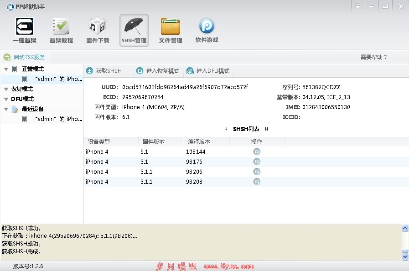Open the 一键越狱 one-click jailbreak tool
This screenshot has width=409, height=271.
tap(25, 30)
